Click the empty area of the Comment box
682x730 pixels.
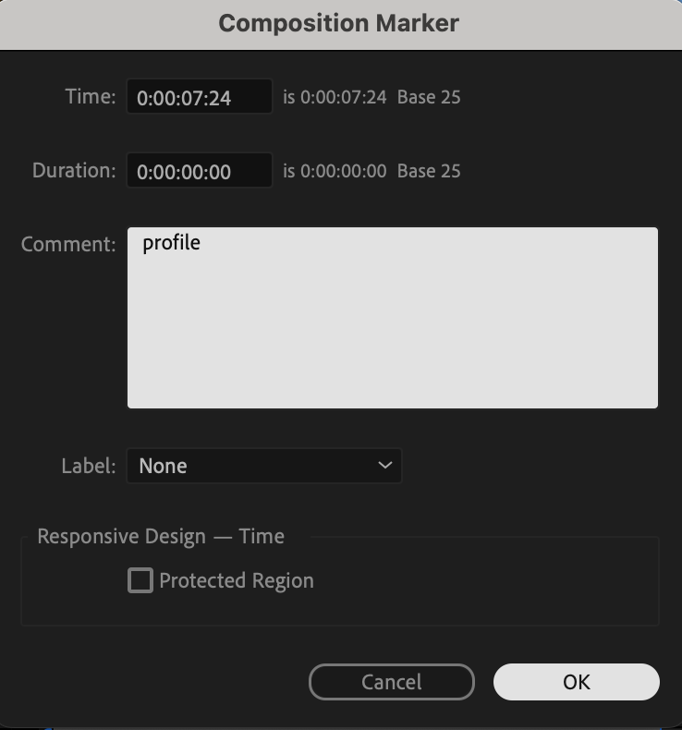[392, 333]
